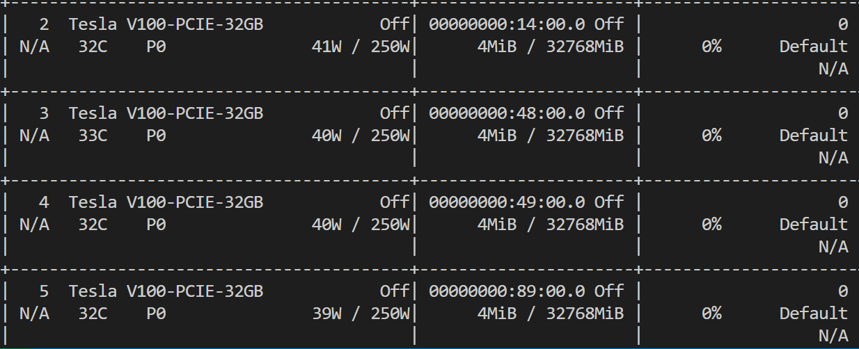Screen dimensions: 859x349
Task: Click the 41W / 250W power reading
Action: (x=361, y=47)
